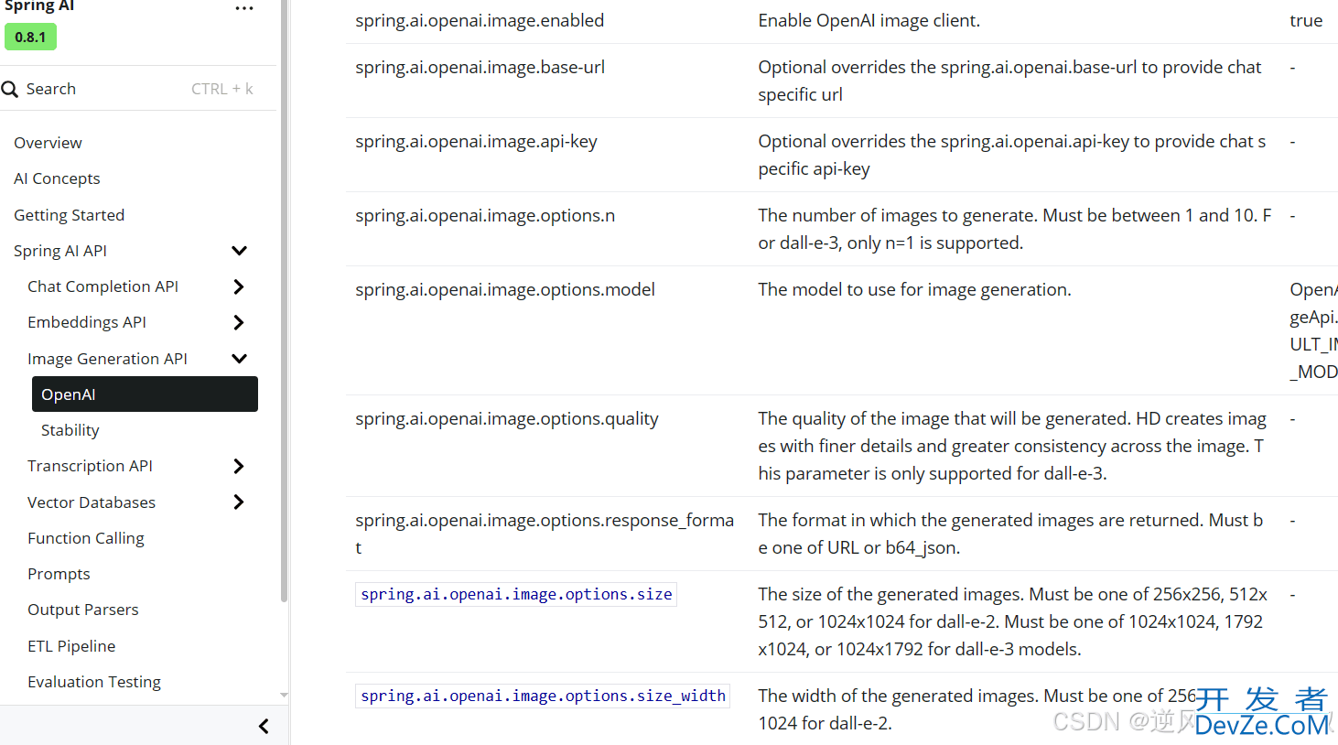Collapse the Spring AI API section chevron

pos(240,251)
